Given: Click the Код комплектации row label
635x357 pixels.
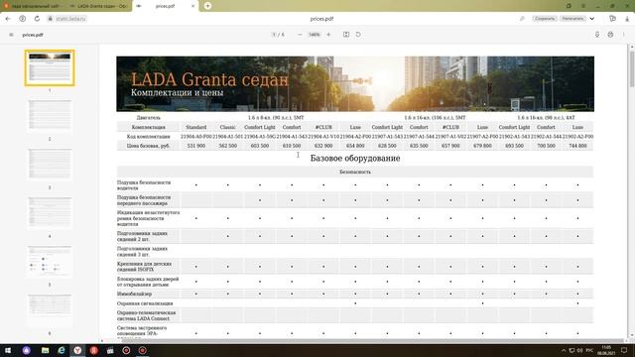Looking at the screenshot, I should pos(148,137).
